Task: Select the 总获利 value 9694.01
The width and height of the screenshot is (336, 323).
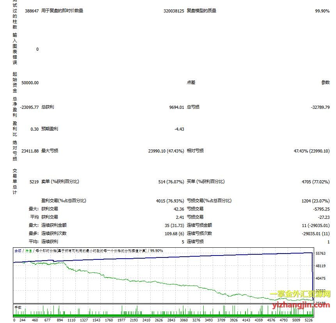Action: 176,107
